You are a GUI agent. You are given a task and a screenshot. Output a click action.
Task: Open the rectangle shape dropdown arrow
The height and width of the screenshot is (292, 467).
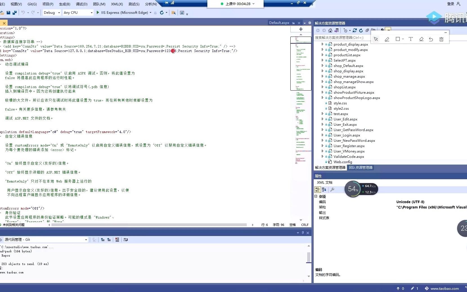pyautogui.click(x=403, y=39)
